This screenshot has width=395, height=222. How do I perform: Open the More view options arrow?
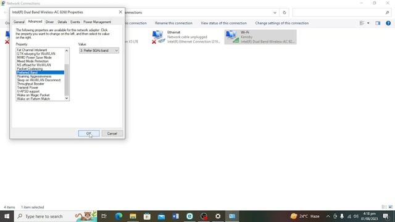pyautogui.click(x=368, y=23)
